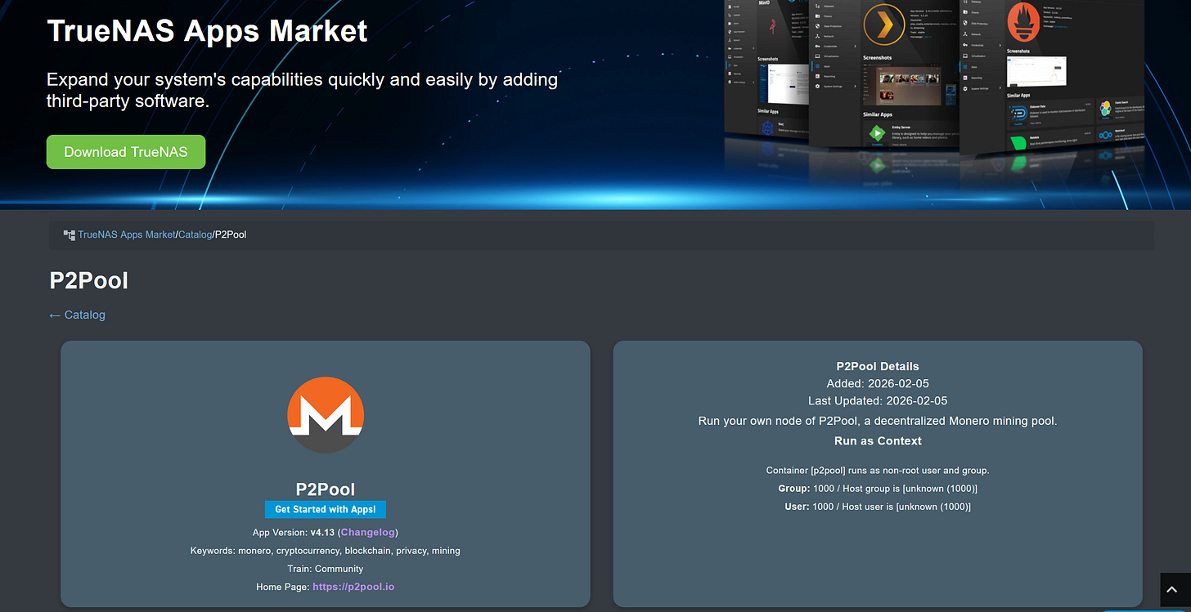Click the Train: Community text
Image resolution: width=1191 pixels, height=612 pixels.
click(326, 569)
